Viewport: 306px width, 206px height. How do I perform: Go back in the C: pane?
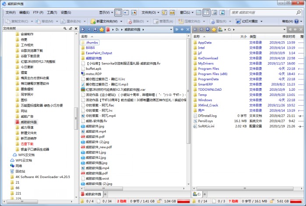click(x=195, y=29)
